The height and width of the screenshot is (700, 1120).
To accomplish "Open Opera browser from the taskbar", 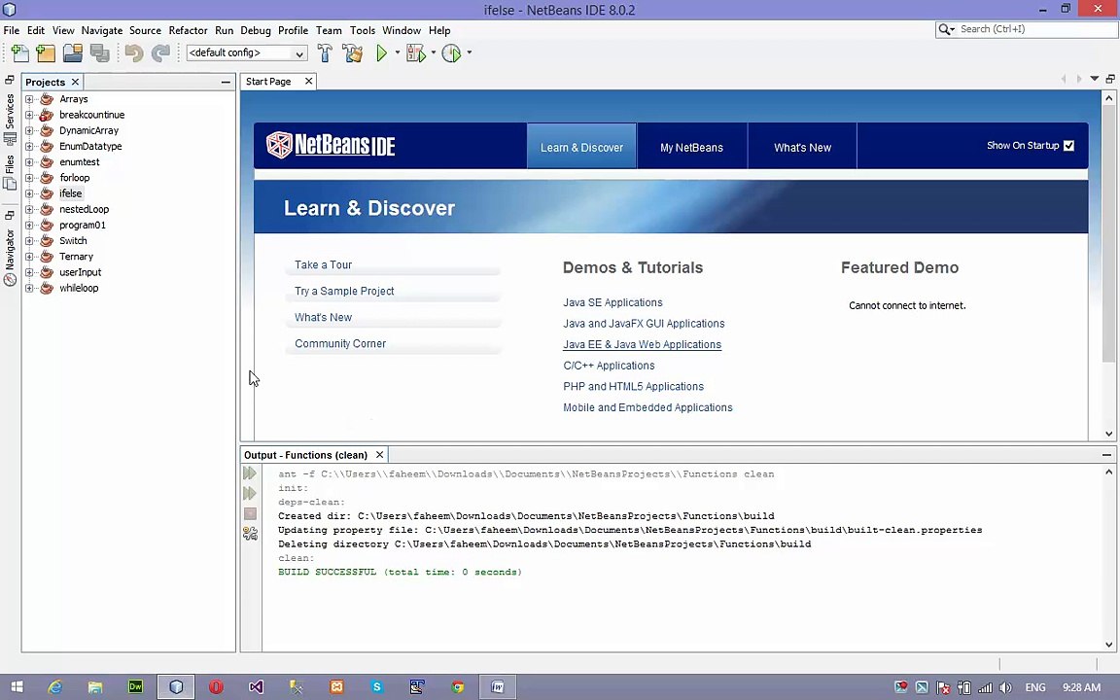I will pos(216,687).
